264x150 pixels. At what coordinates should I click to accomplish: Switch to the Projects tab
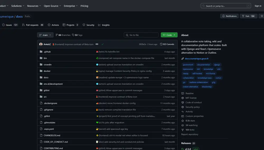[70, 25]
